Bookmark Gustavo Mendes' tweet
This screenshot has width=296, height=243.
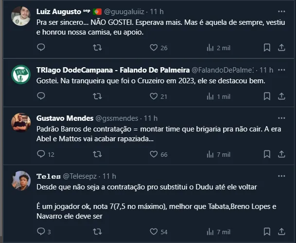point(267,154)
